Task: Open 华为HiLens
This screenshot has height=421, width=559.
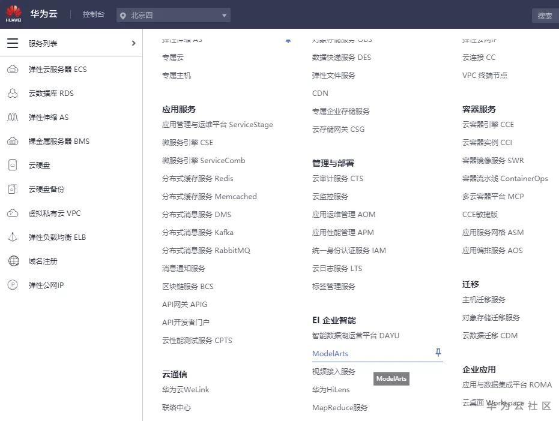Action: coord(331,390)
